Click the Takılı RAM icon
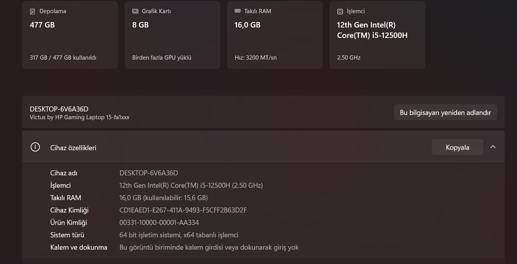This screenshot has width=517, height=264. click(237, 11)
